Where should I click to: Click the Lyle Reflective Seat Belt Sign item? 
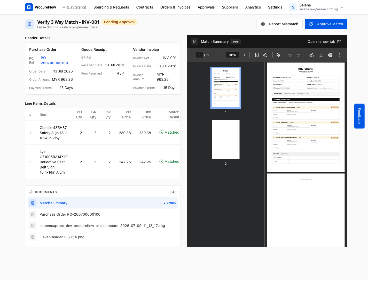click(53, 162)
